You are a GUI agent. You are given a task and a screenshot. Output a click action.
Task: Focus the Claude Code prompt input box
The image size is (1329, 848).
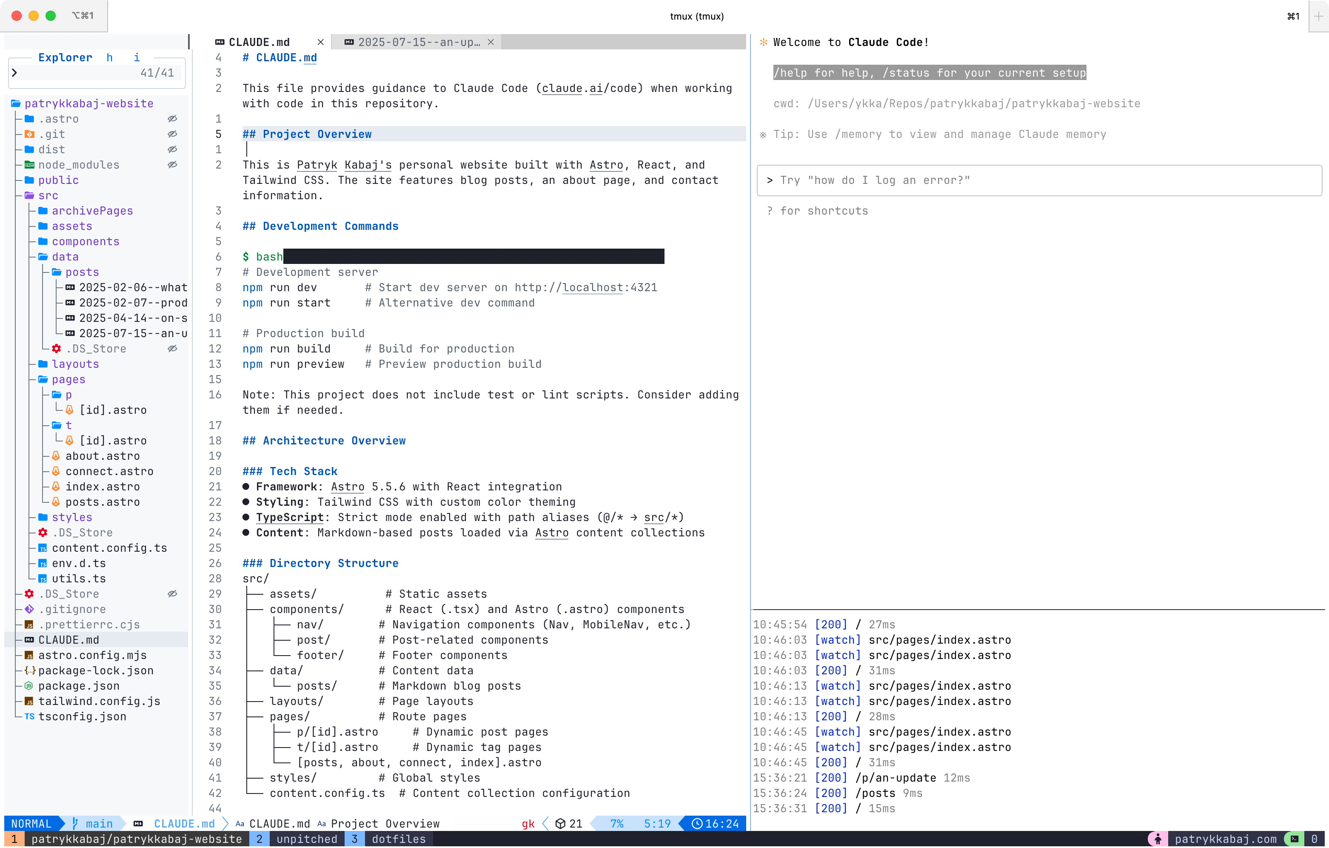1038,180
